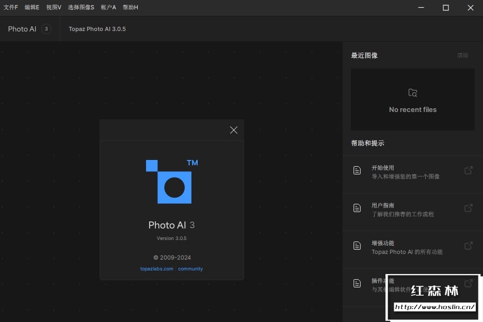Click the Version 3.0.5 text
This screenshot has height=322, width=483.
[171, 238]
